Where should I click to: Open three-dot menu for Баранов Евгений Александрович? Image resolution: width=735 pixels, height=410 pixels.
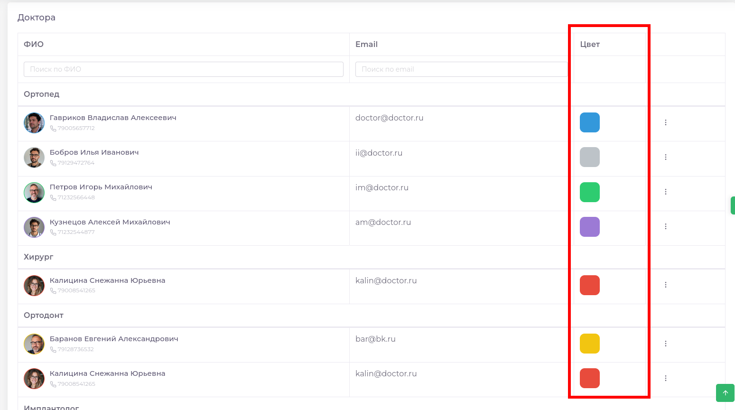tap(666, 344)
